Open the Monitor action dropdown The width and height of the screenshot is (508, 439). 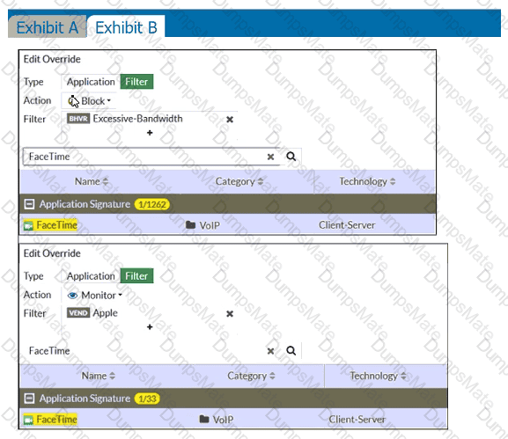[94, 296]
